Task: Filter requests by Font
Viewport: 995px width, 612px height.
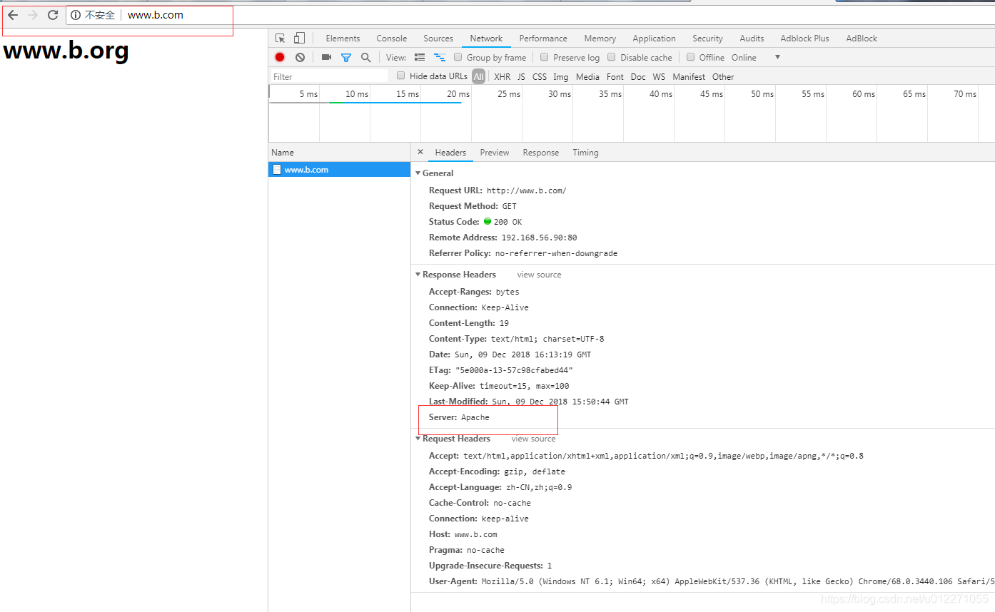Action: pos(615,76)
